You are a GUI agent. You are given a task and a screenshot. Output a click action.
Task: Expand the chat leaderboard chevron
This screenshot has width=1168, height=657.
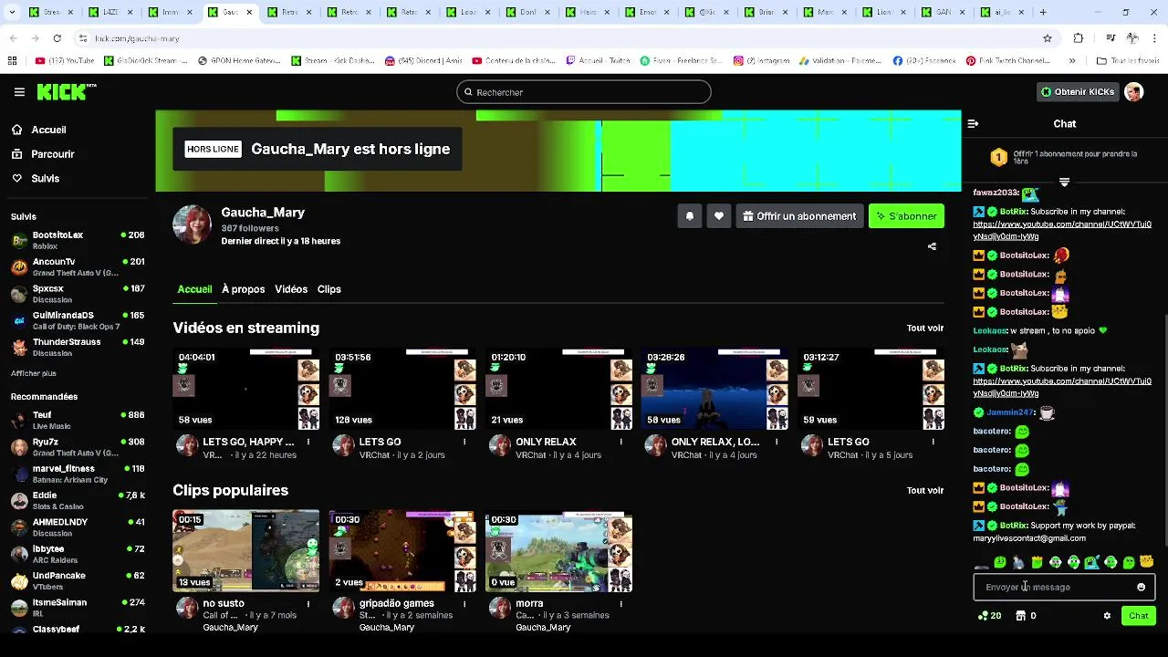(1064, 182)
